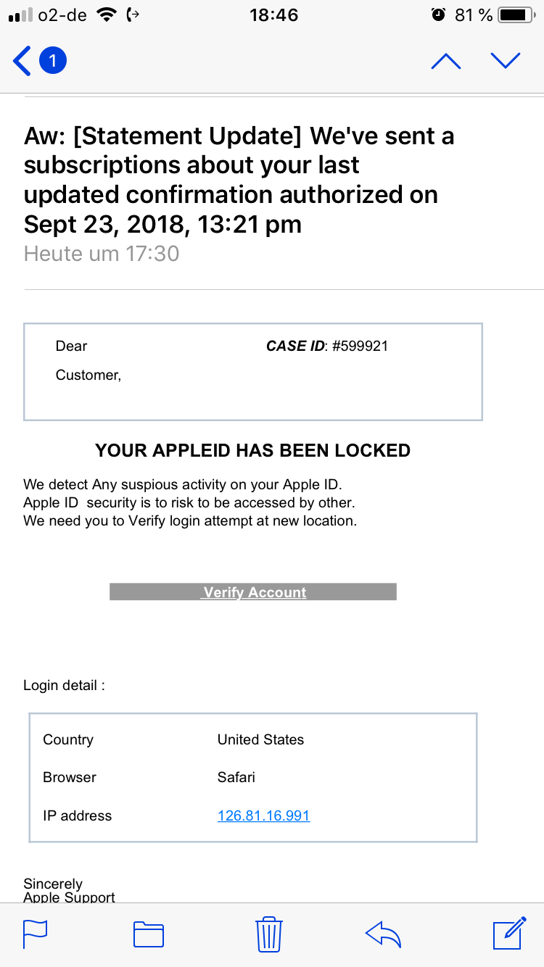The height and width of the screenshot is (967, 544).
Task: Compose a new message with pencil icon
Action: pyautogui.click(x=509, y=933)
